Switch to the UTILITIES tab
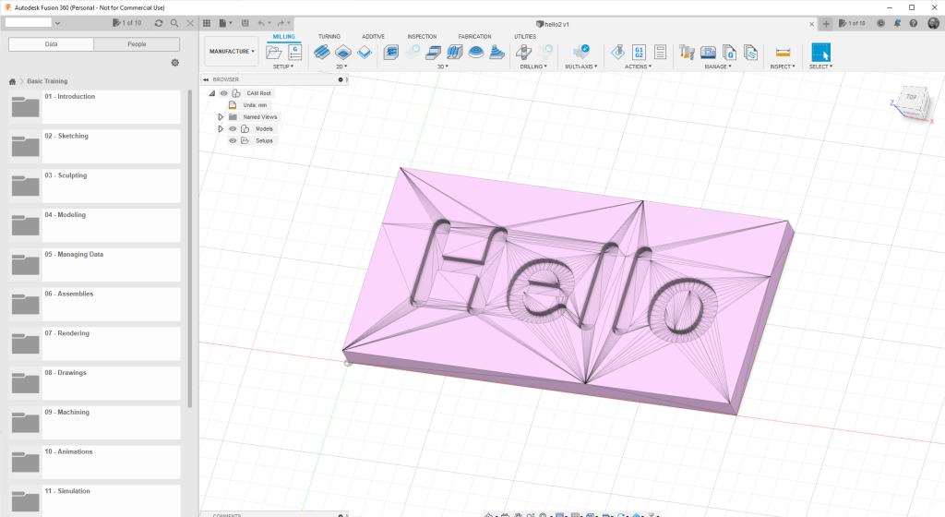The image size is (945, 517). [x=525, y=37]
